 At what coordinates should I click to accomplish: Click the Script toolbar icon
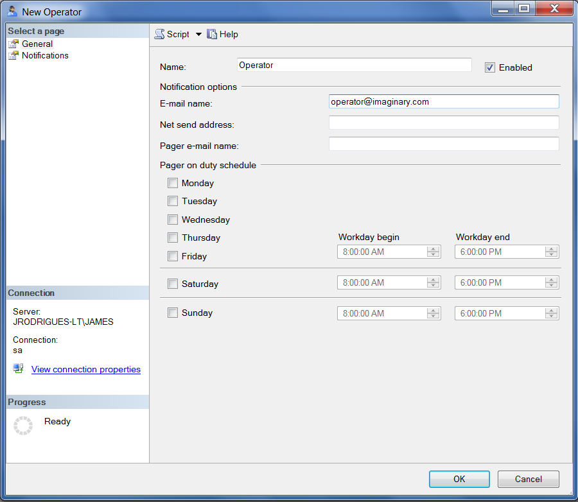(x=160, y=35)
